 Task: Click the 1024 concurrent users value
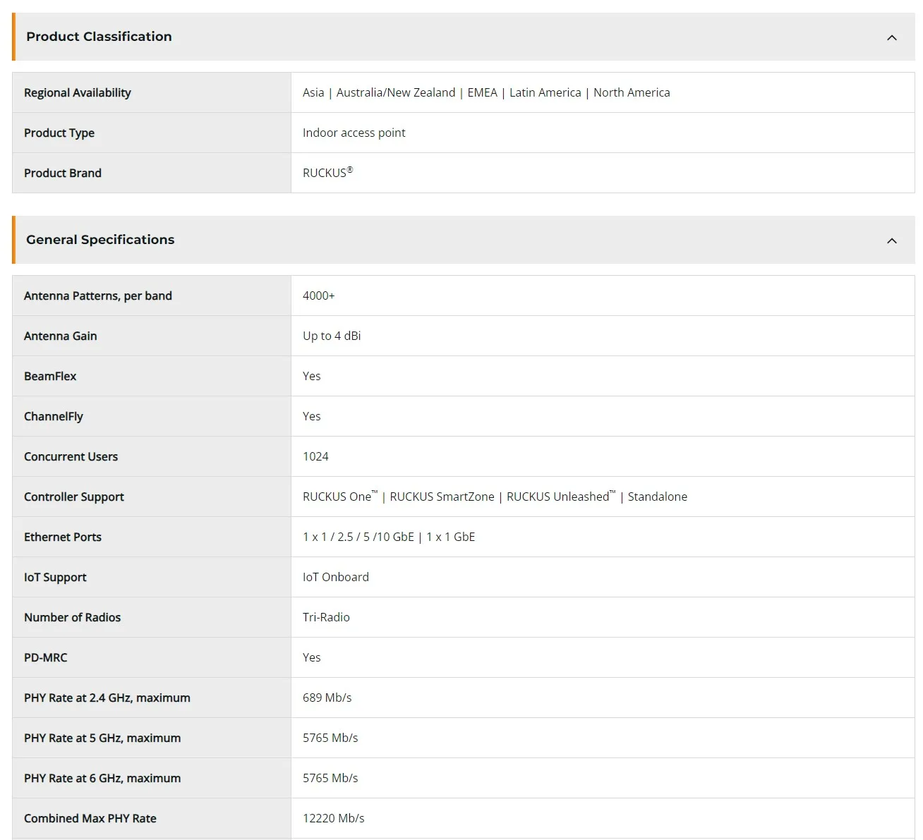coord(315,456)
